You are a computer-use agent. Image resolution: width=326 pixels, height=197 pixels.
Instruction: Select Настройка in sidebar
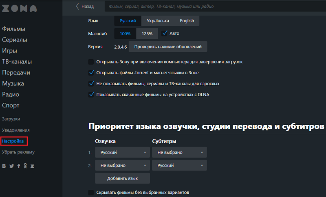coord(13,141)
